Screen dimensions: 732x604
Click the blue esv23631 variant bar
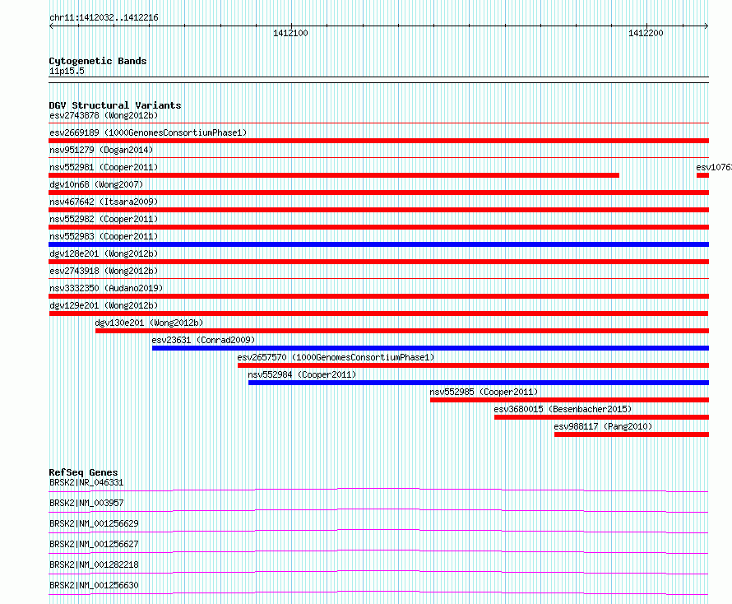click(x=430, y=348)
